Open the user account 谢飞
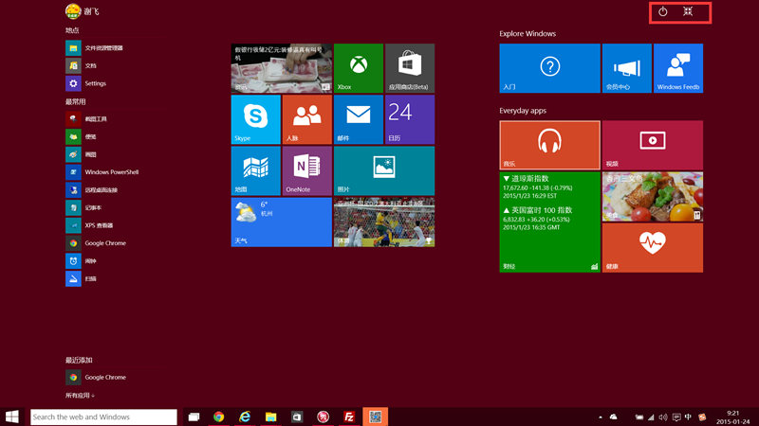 (x=83, y=11)
